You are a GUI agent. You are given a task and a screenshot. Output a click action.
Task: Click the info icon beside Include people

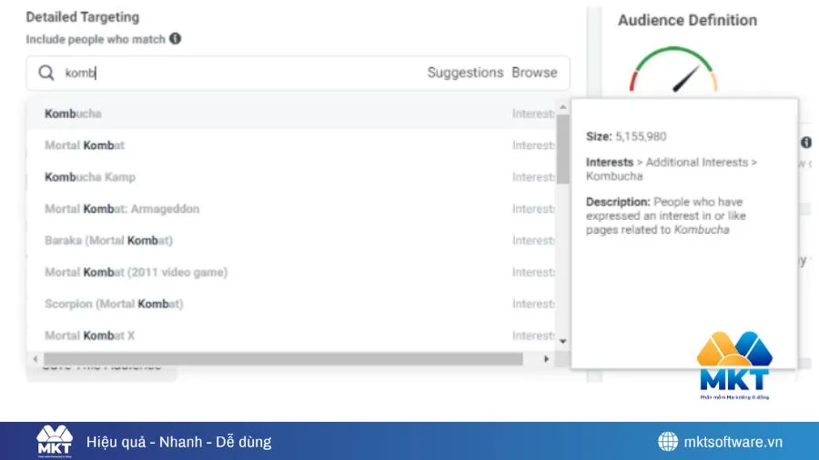pos(175,39)
